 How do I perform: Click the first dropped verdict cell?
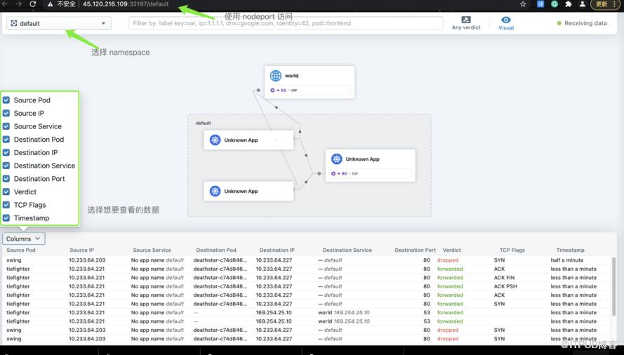coord(448,260)
